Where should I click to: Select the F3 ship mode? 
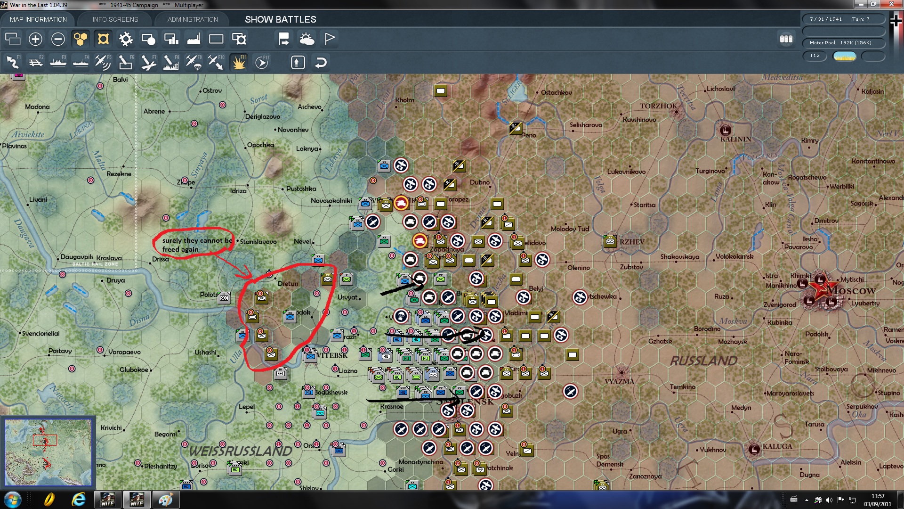tap(58, 62)
